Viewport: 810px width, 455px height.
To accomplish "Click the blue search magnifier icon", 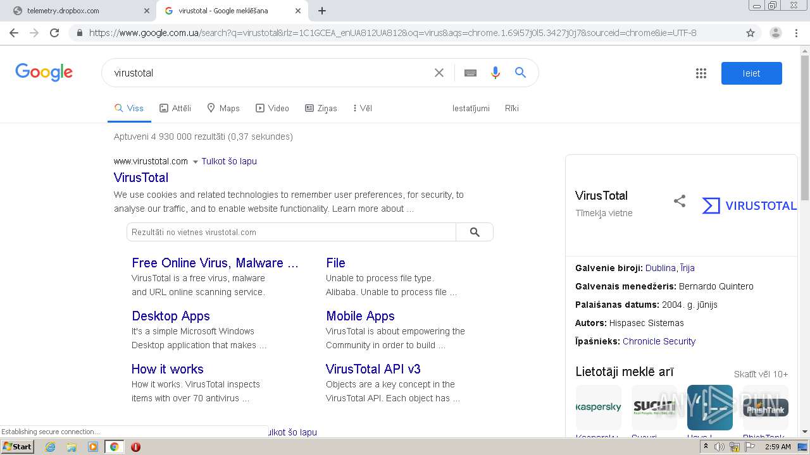I will coord(520,73).
